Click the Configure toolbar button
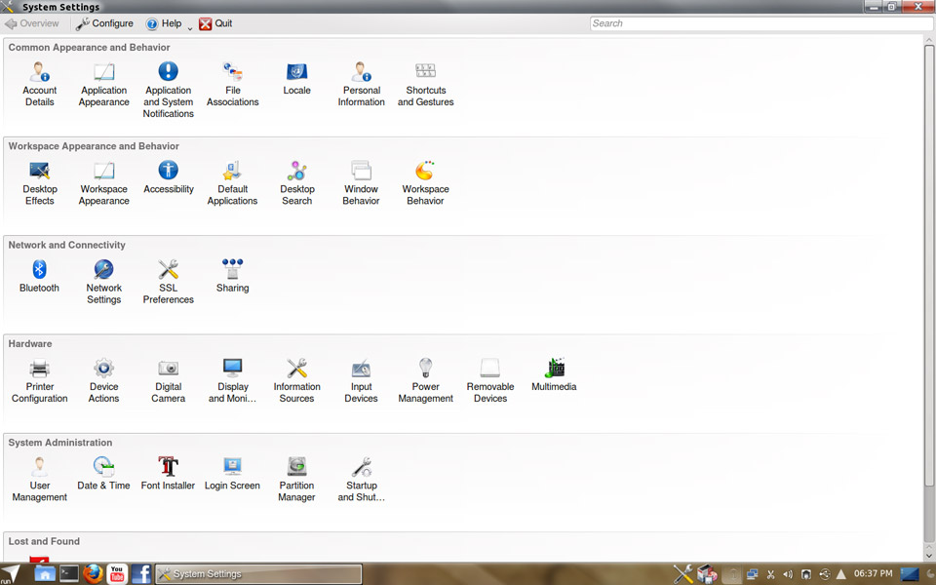The width and height of the screenshot is (936, 585). (105, 23)
